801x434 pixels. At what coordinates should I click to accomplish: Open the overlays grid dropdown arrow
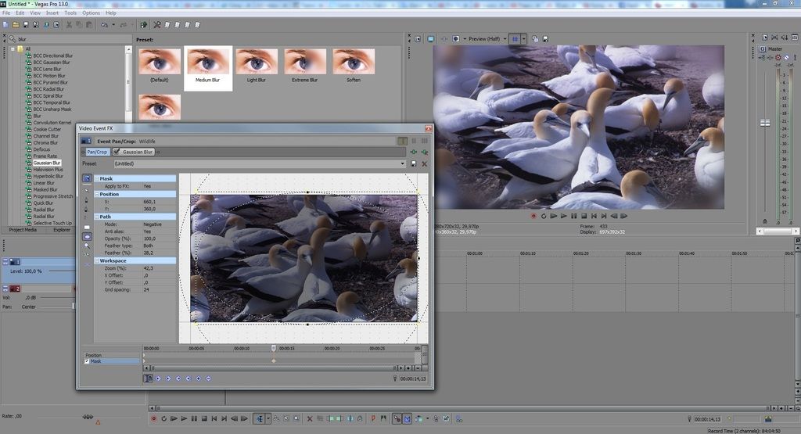(x=523, y=39)
